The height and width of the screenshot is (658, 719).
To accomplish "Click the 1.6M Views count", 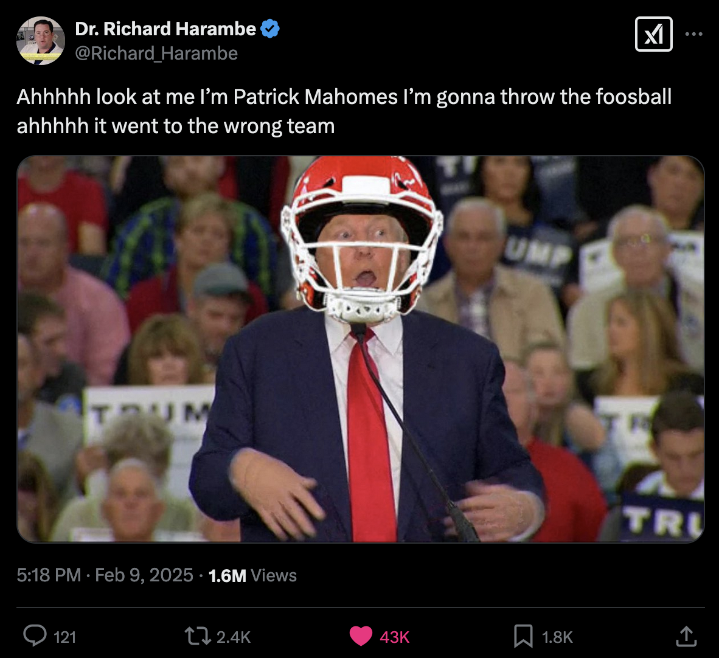I will (252, 575).
